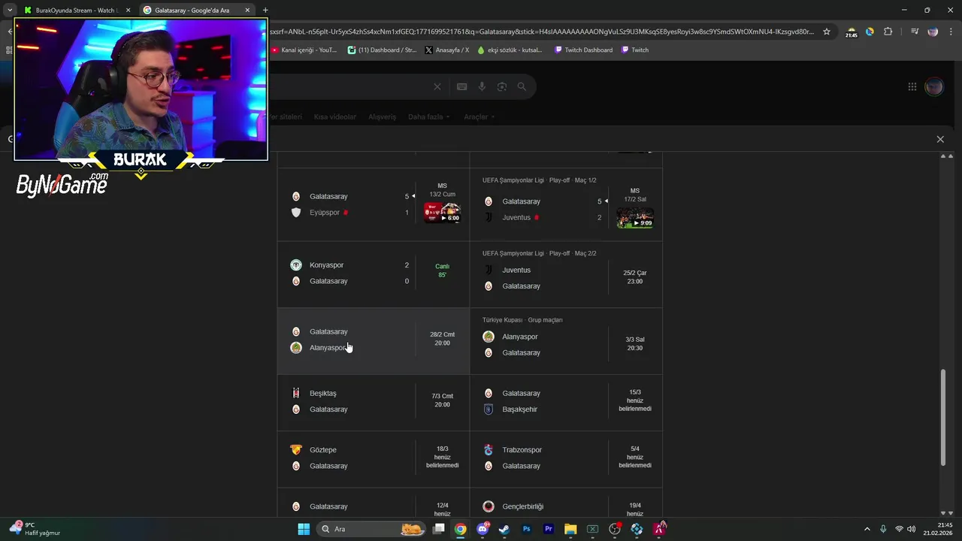Image resolution: width=962 pixels, height=541 pixels.
Task: Click Canlı 85' live indicator
Action: [442, 270]
